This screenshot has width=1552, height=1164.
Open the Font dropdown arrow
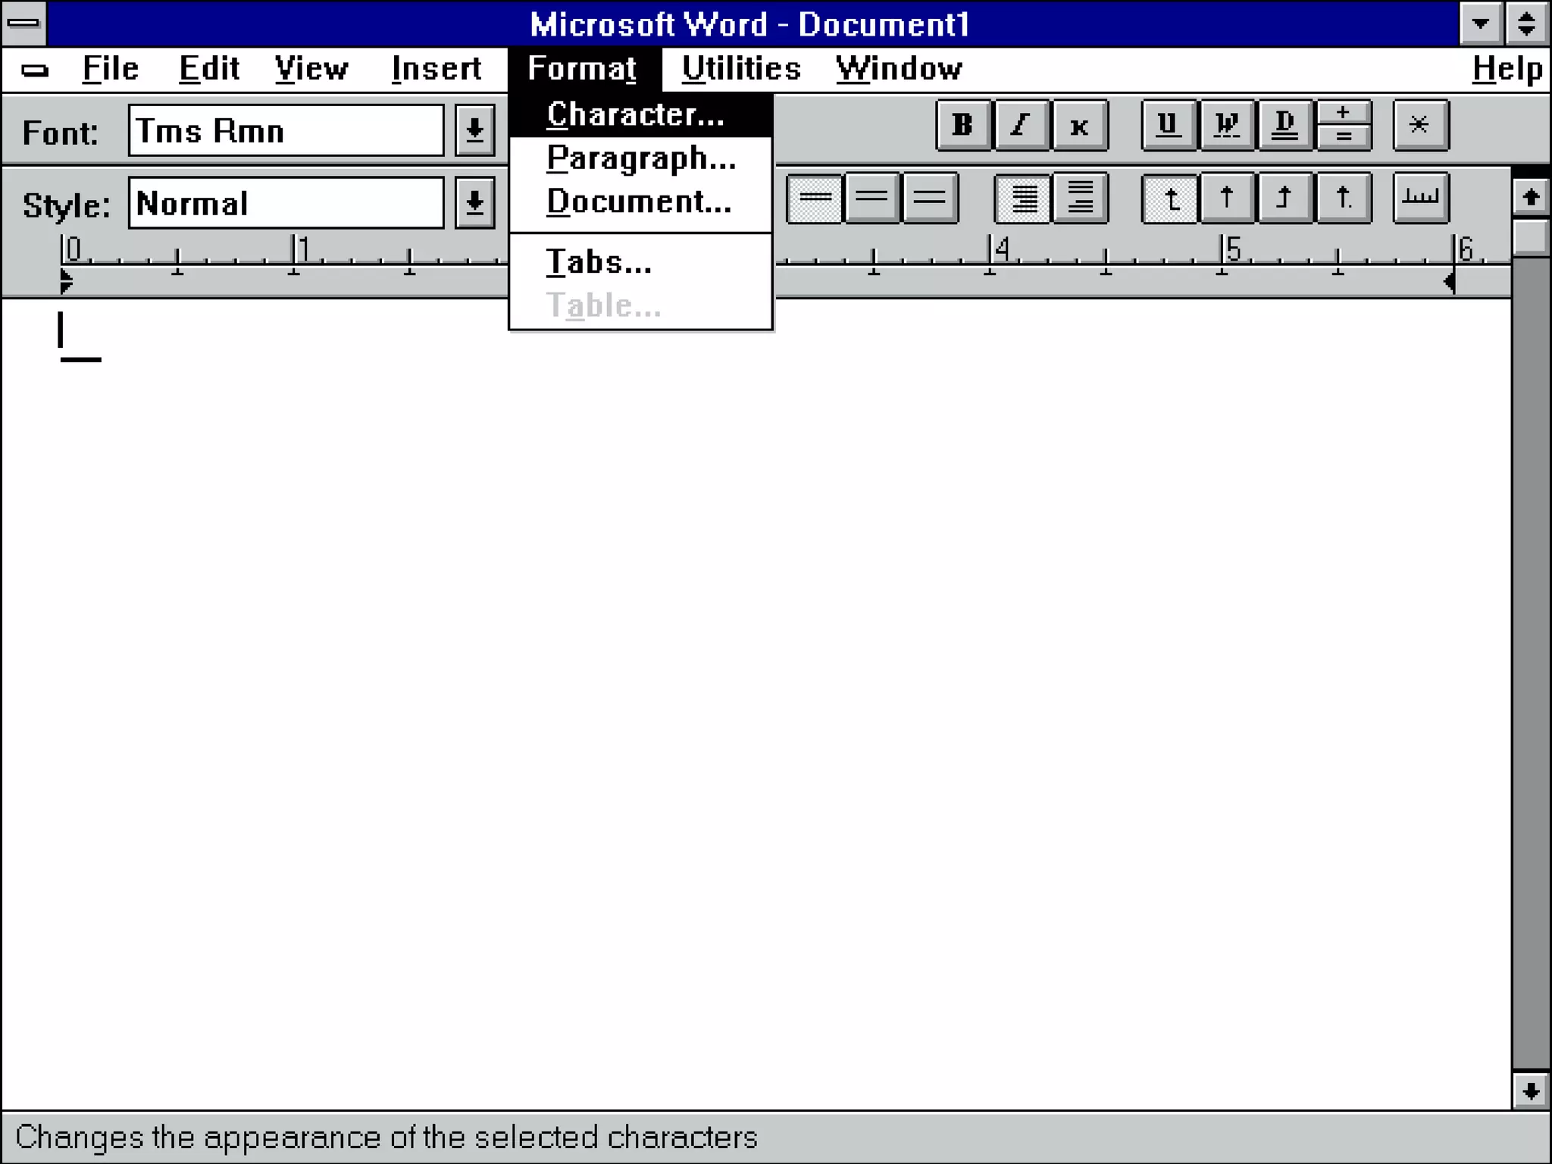point(475,131)
